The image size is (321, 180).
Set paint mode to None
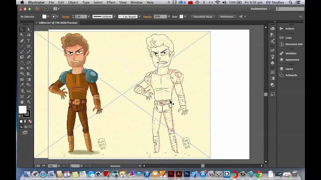[30, 121]
